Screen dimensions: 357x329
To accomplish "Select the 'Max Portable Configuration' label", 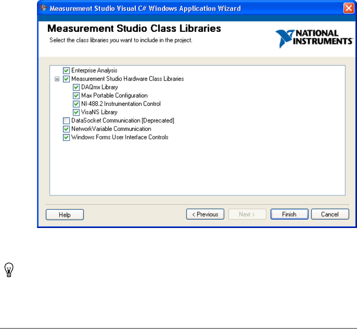I will [114, 95].
